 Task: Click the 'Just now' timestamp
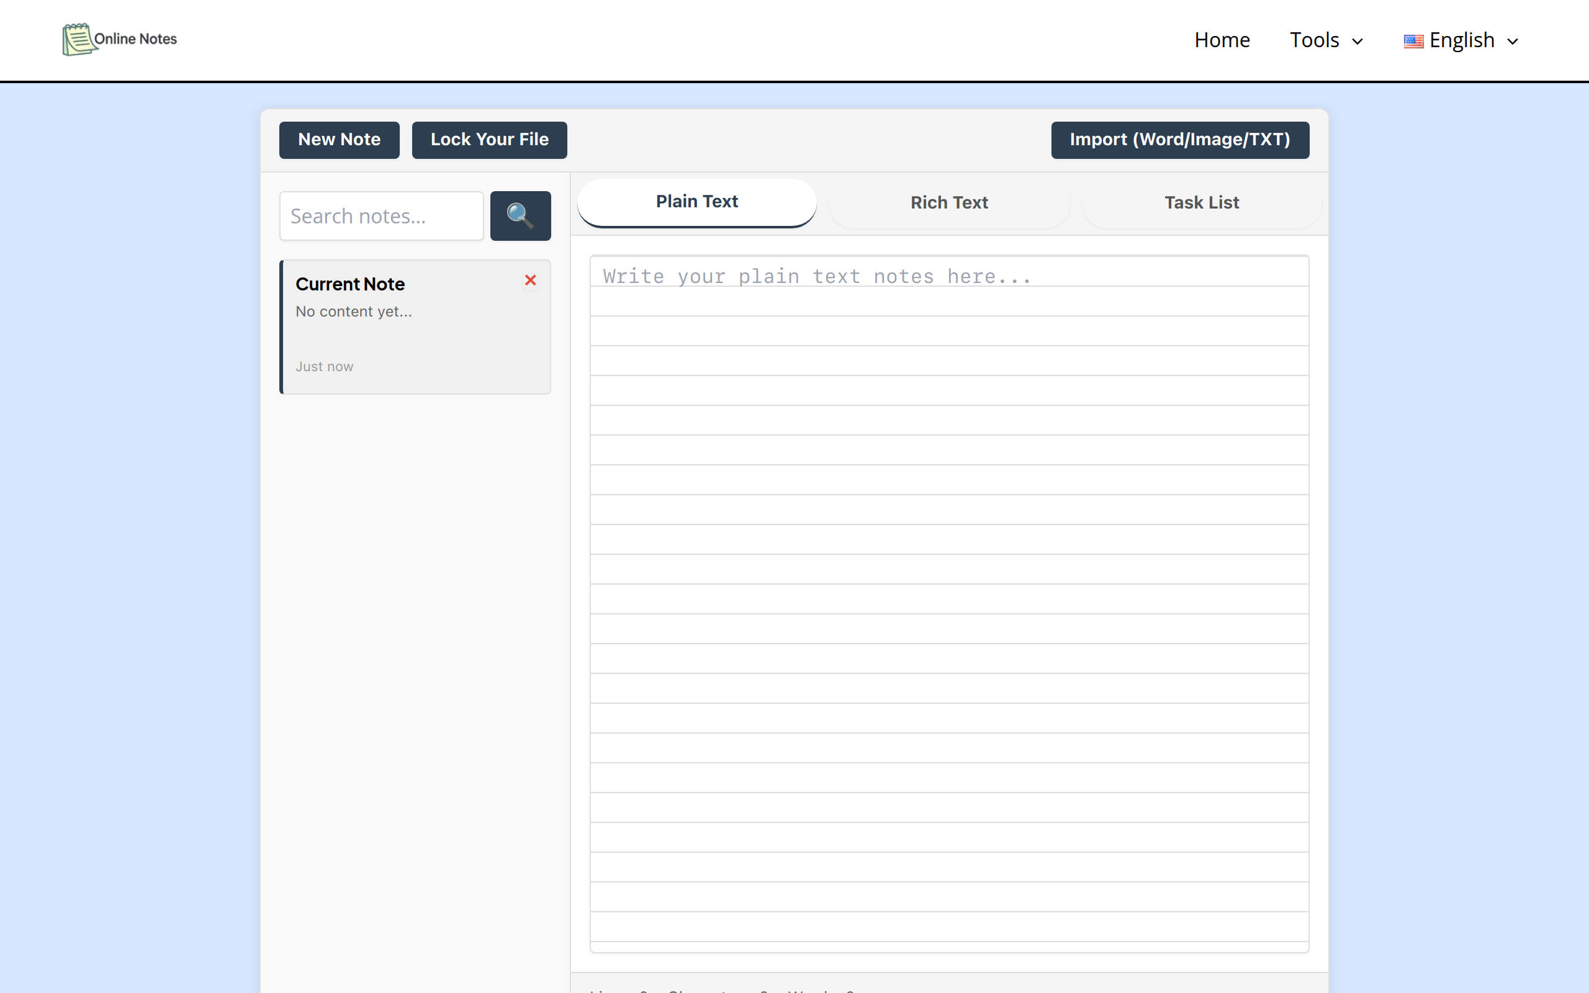325,366
